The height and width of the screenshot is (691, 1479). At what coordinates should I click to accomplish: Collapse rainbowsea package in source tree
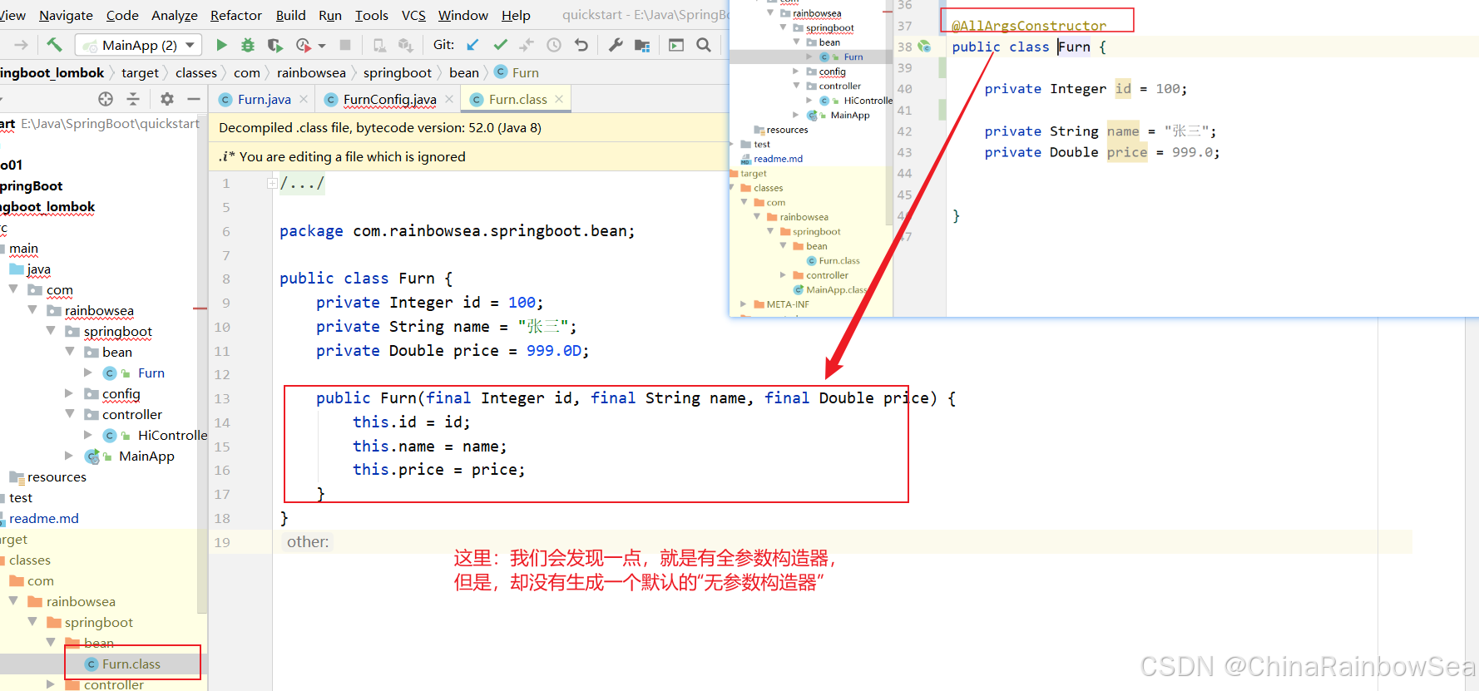click(x=32, y=310)
